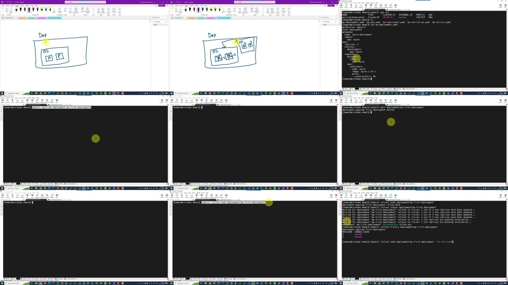Screen dimensions: 508x285
Task: Open the Draw tab in OneNote with single RS sketch
Action: click(x=17, y=6)
